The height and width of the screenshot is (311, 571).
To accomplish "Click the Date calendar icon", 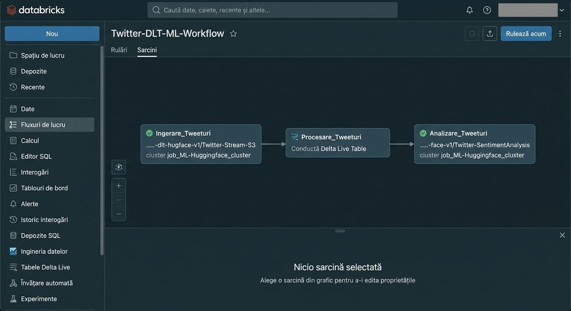I will pyautogui.click(x=13, y=109).
